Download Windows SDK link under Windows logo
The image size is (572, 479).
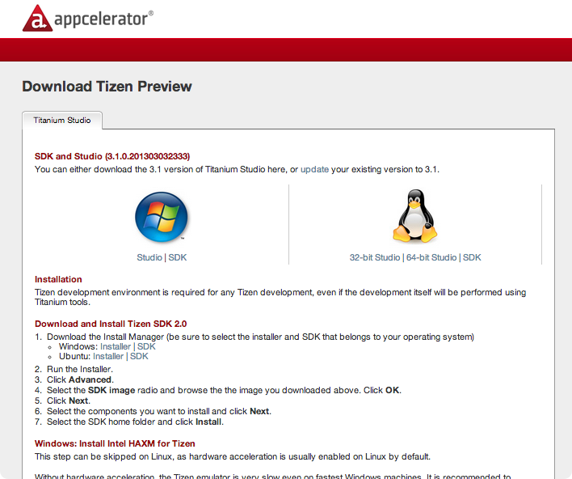click(x=177, y=257)
